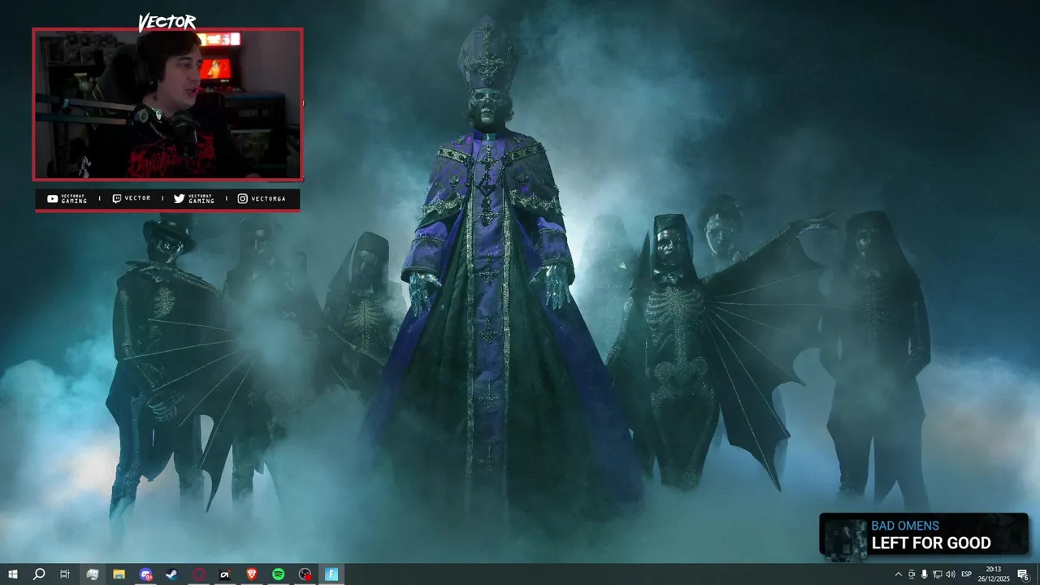Open the black icon between Opera and Brave
Image resolution: width=1040 pixels, height=585 pixels.
(x=225, y=574)
